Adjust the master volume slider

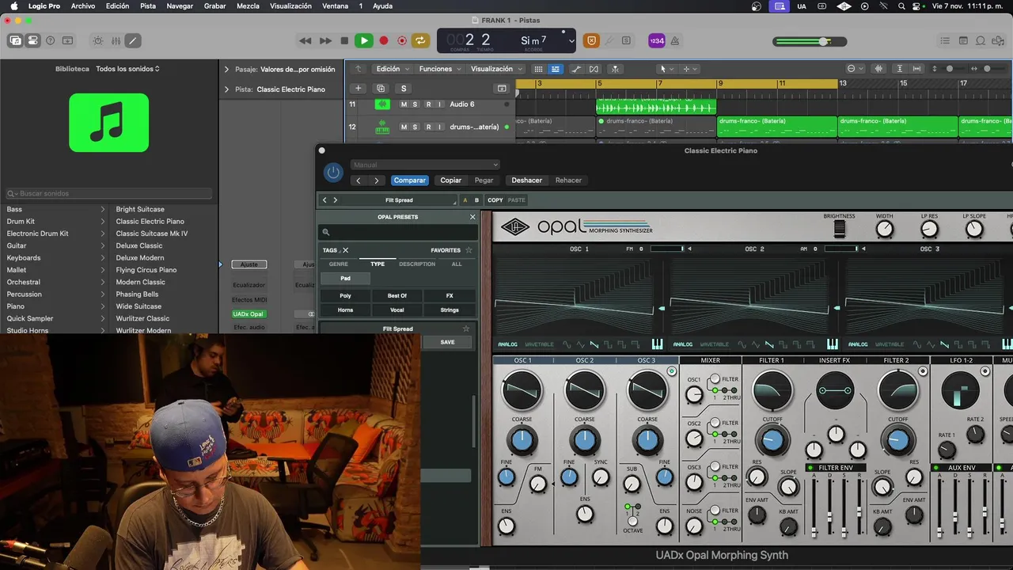810,41
